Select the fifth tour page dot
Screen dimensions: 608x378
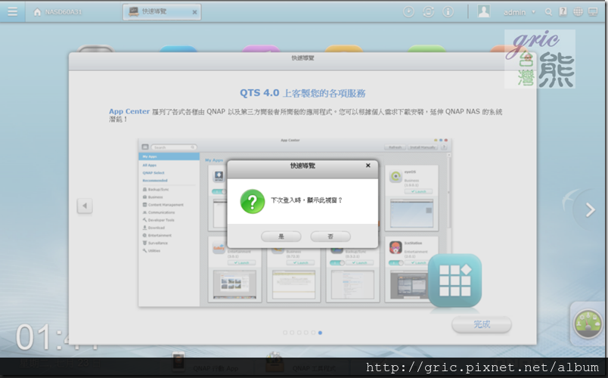tap(313, 333)
